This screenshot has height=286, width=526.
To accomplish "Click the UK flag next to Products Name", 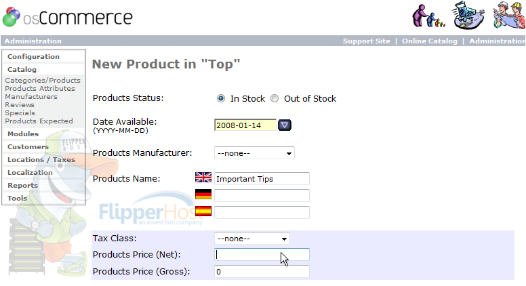I will point(203,178).
